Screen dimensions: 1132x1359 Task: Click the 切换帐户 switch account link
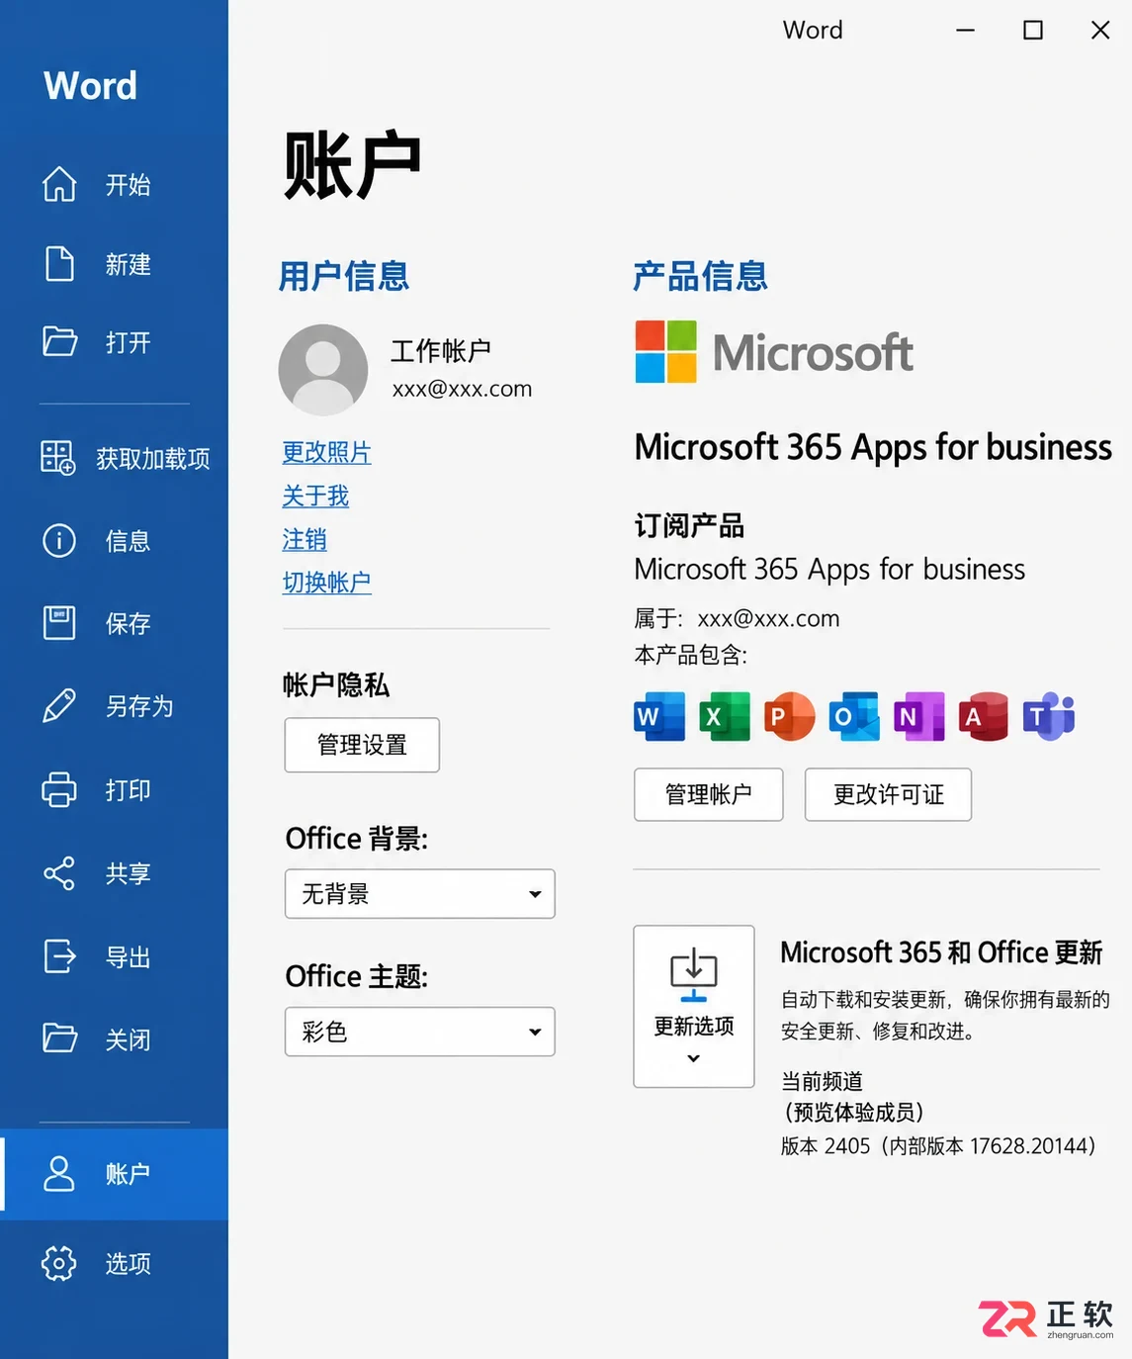[326, 583]
